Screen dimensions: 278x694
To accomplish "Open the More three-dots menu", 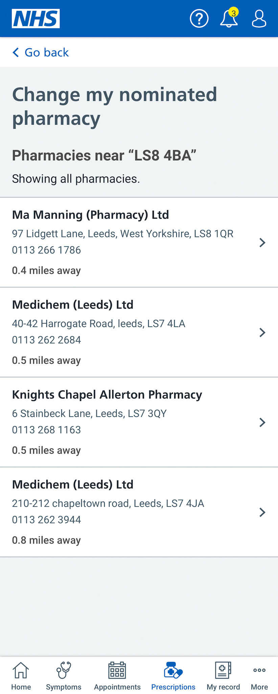I will (259, 670).
